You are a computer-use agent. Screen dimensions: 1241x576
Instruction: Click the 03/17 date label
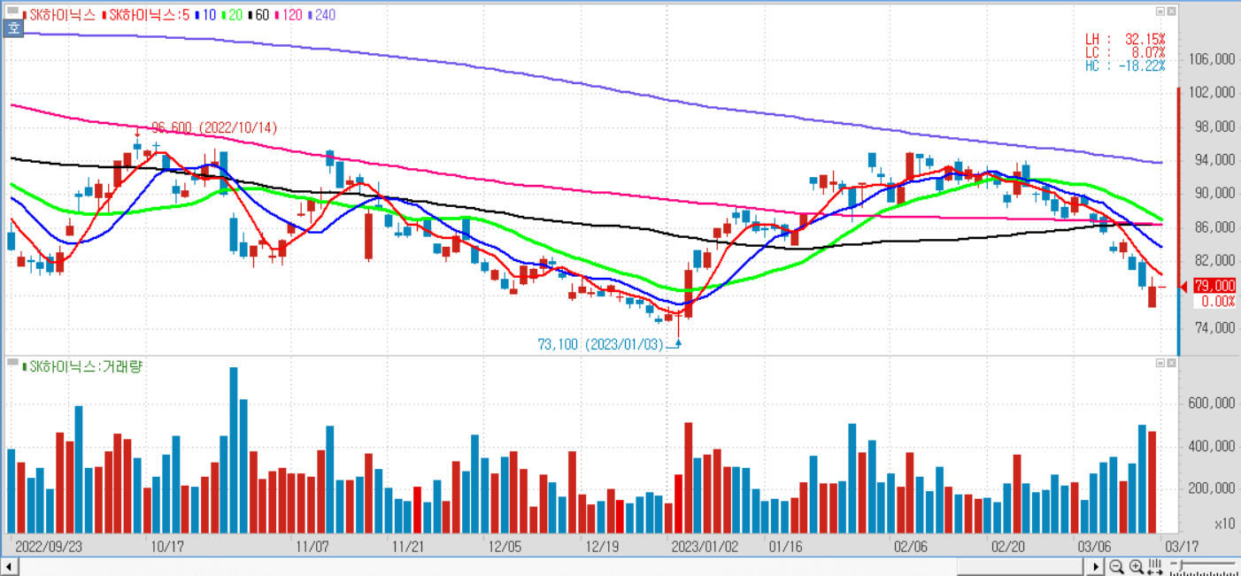(1180, 547)
